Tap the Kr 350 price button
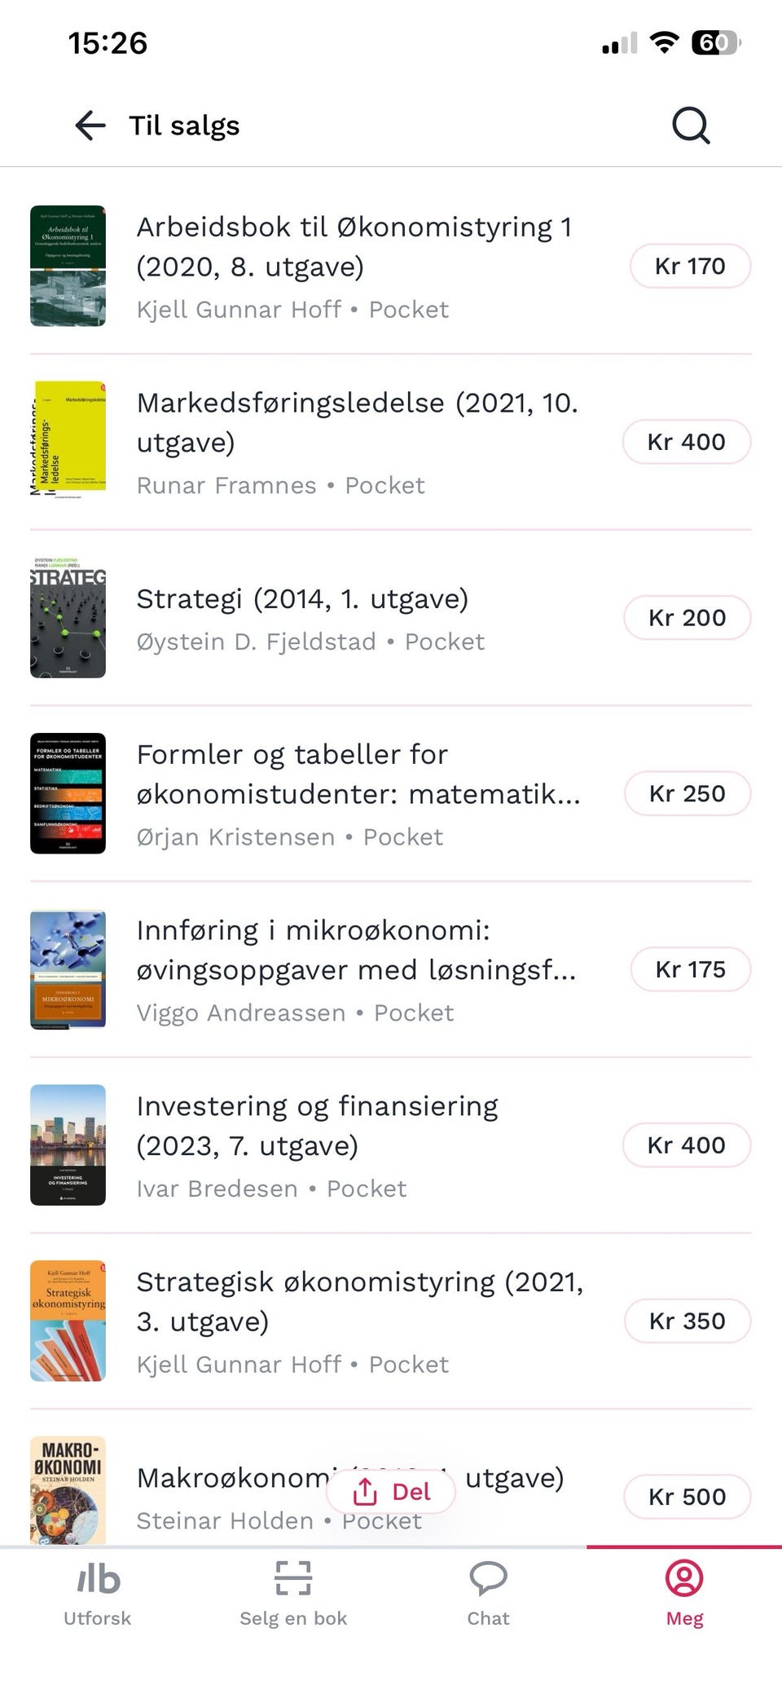The image size is (782, 1694). click(x=687, y=1321)
